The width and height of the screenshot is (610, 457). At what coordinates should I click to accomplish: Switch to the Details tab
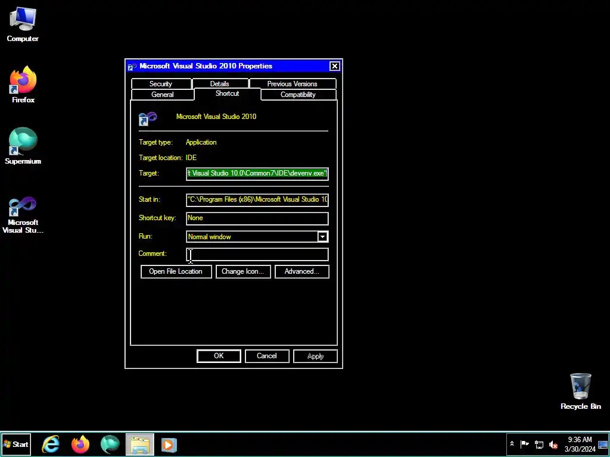(x=220, y=83)
